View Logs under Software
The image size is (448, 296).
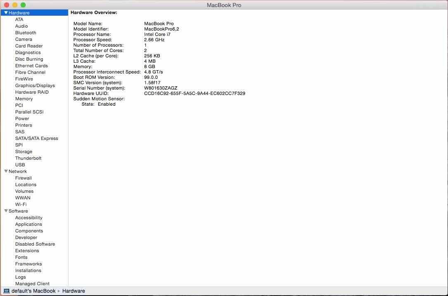coord(21,277)
